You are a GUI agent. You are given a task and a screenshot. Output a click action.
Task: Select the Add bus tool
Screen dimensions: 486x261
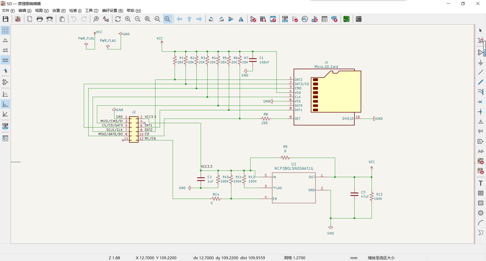click(x=481, y=82)
